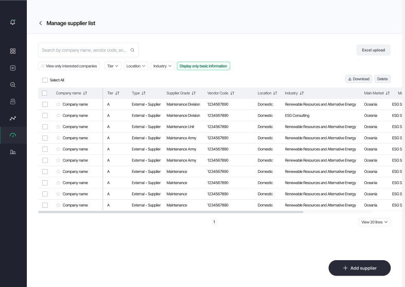Star the first row company
This screenshot has height=287, width=405.
click(58, 104)
